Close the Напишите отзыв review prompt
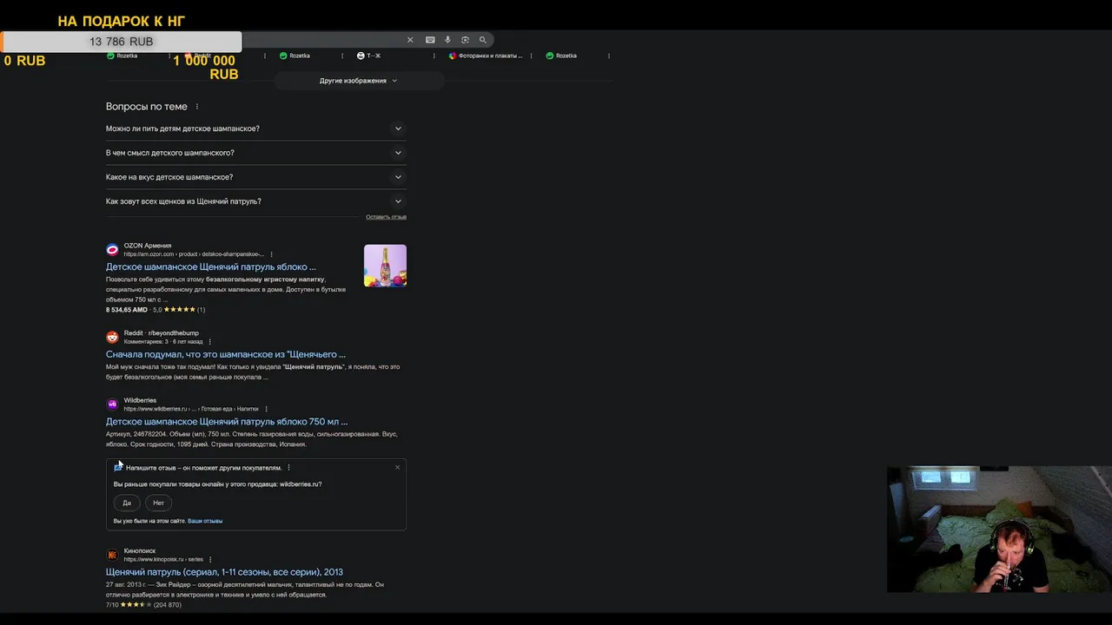The width and height of the screenshot is (1112, 625). [x=398, y=467]
